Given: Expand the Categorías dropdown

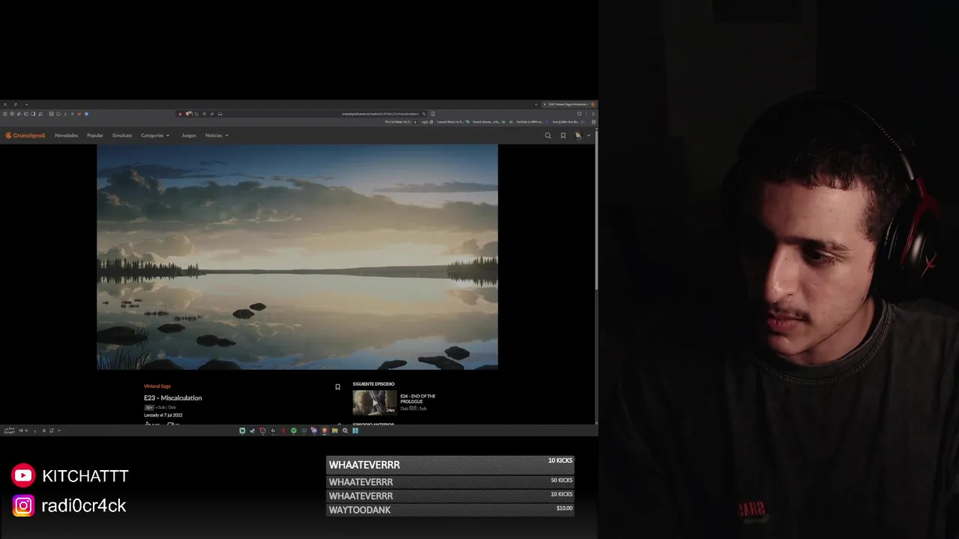Looking at the screenshot, I should (155, 135).
